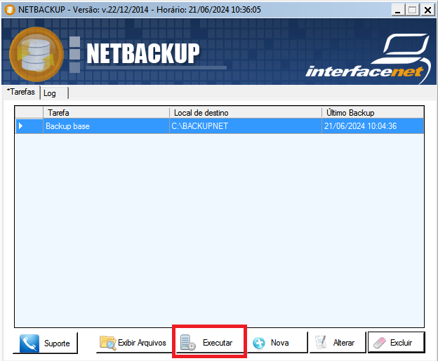Screen dimensions: 438x361
Task: Create new task via Nova label
Action: point(279,343)
